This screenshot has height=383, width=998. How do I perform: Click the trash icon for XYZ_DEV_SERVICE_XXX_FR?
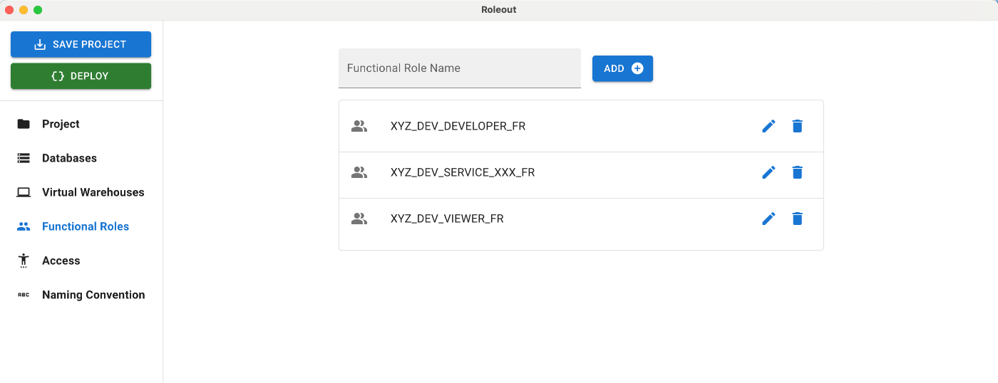tap(797, 172)
